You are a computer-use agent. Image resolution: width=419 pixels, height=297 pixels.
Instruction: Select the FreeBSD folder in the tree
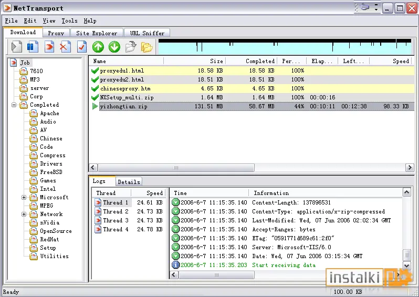[51, 172]
